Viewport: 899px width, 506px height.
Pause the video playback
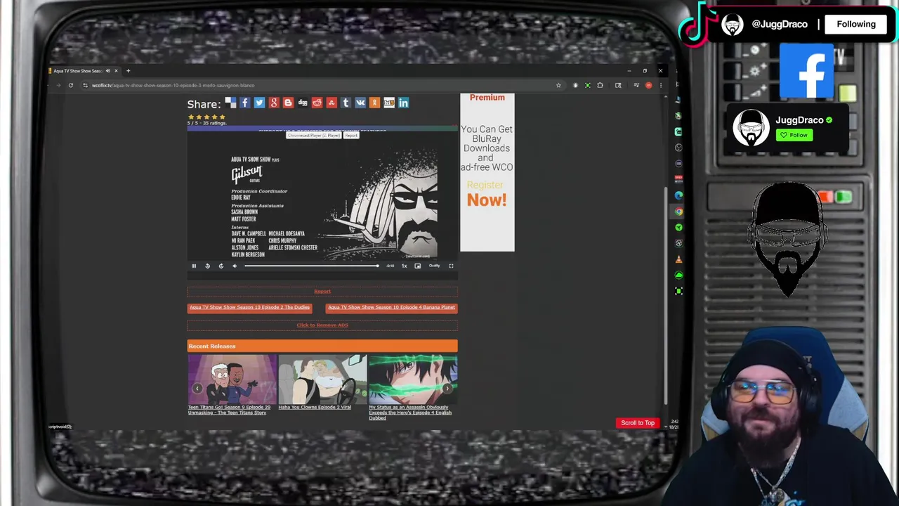[194, 266]
